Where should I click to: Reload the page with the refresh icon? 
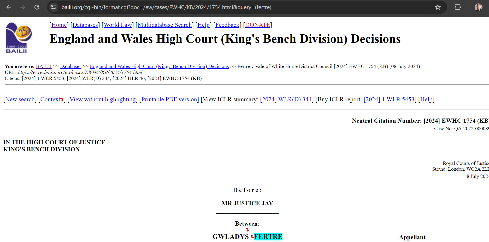point(37,7)
